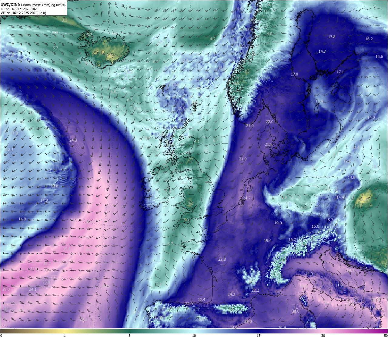
Task: Click the 6.0 value on the map
Action: [304, 207]
